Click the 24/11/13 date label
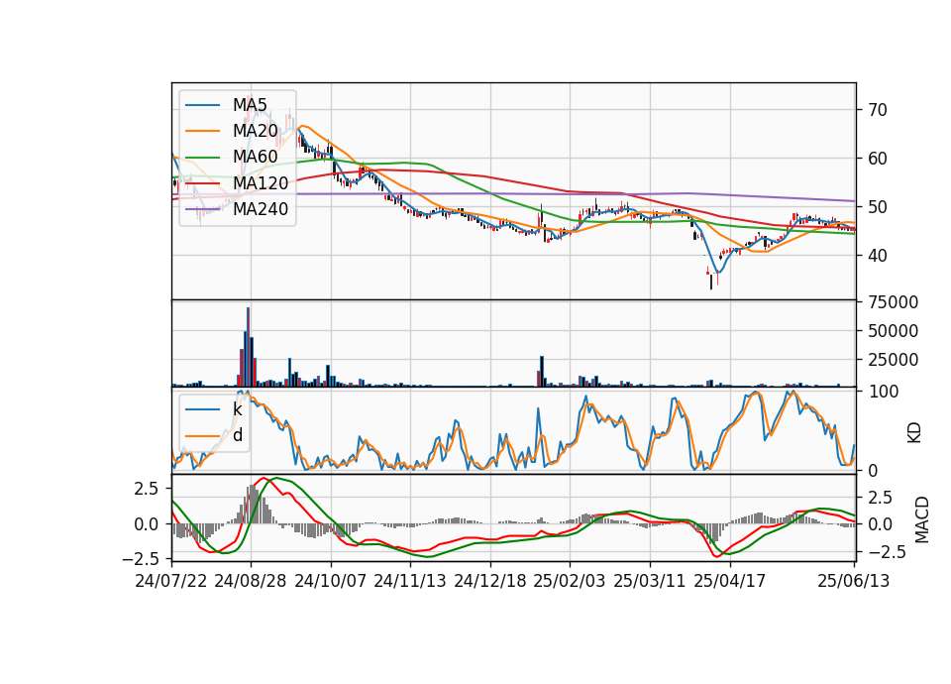 pyautogui.click(x=410, y=581)
